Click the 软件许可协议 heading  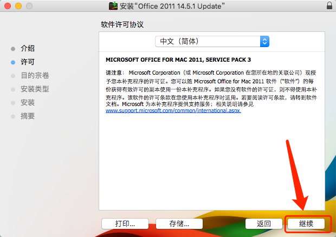tap(122, 24)
